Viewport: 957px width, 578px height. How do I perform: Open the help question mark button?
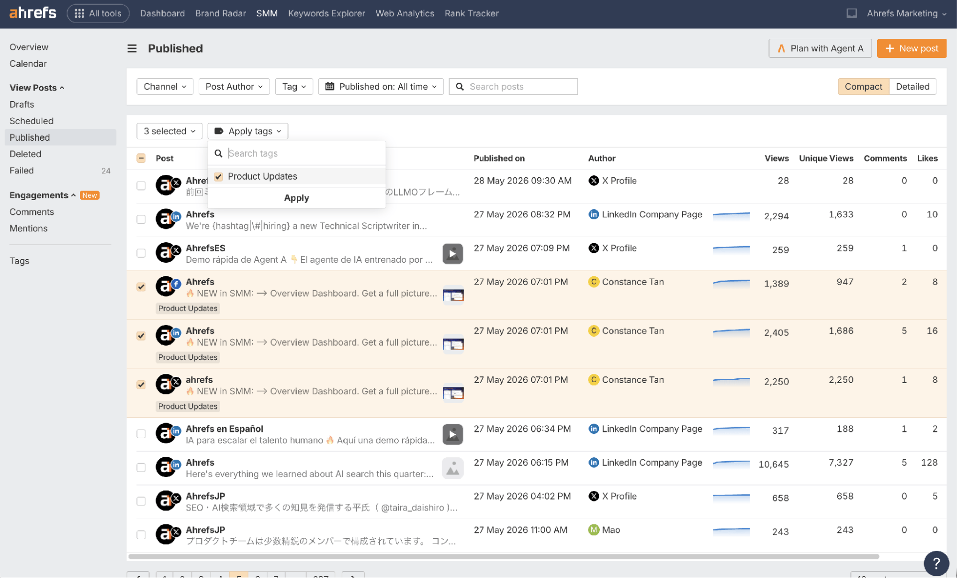936,563
